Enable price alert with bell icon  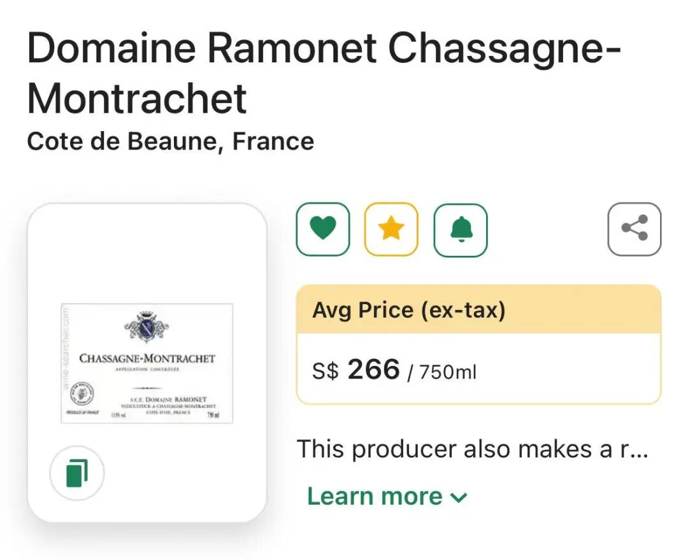pyautogui.click(x=461, y=229)
